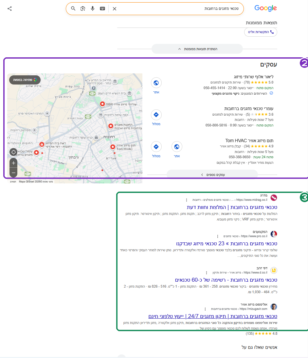Click the search magnifier icon

(73, 9)
